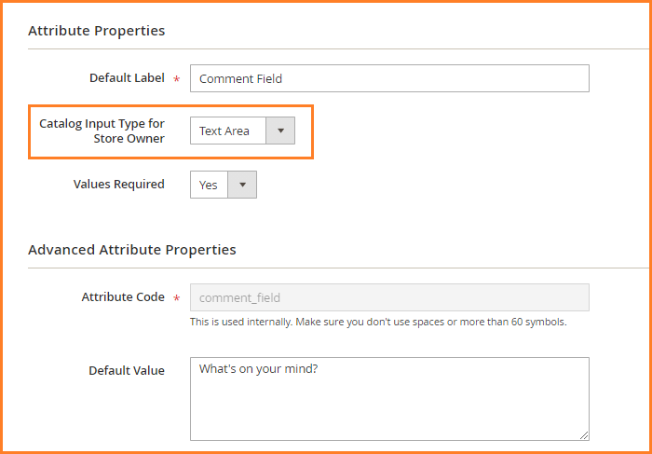Click the Yes value in Values Required
The width and height of the screenshot is (652, 454).
209,185
